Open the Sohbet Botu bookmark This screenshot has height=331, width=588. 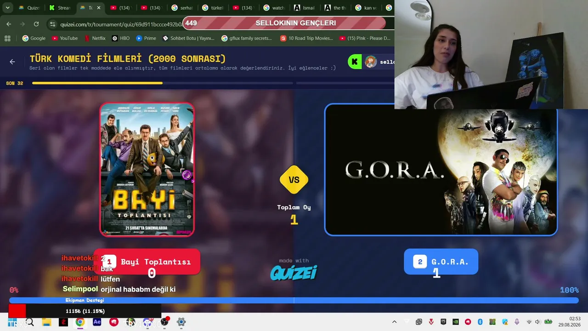(x=188, y=38)
